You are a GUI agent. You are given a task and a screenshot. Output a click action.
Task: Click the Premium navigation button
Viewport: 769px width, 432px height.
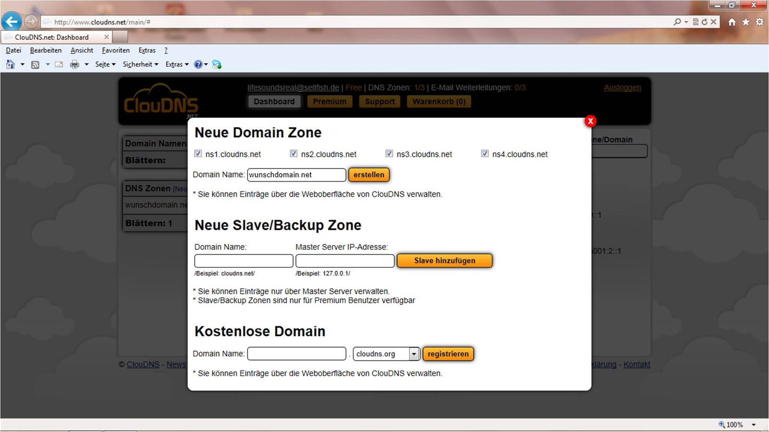tap(330, 101)
